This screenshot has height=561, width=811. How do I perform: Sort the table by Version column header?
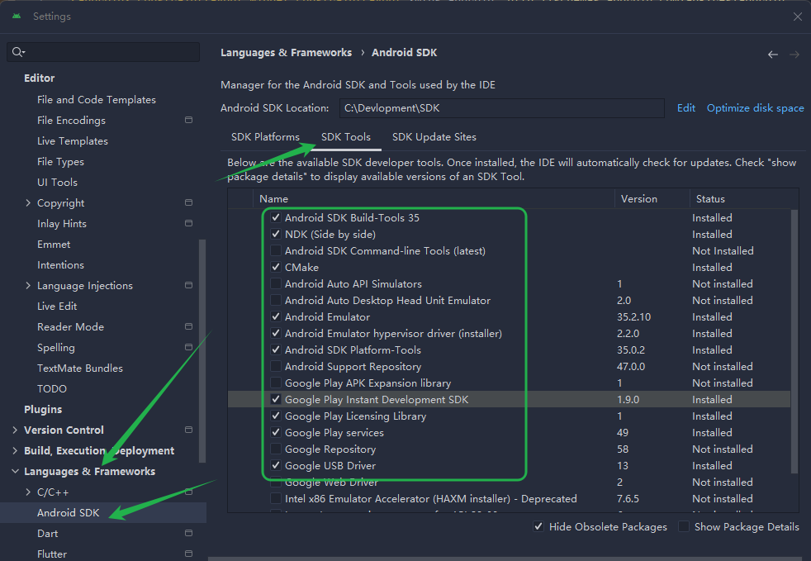click(x=652, y=199)
